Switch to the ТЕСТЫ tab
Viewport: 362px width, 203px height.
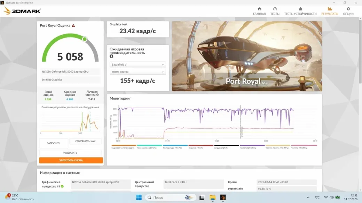[x=275, y=11]
